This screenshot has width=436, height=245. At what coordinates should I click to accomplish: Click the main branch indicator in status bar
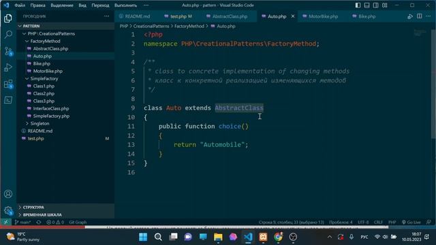point(22,223)
